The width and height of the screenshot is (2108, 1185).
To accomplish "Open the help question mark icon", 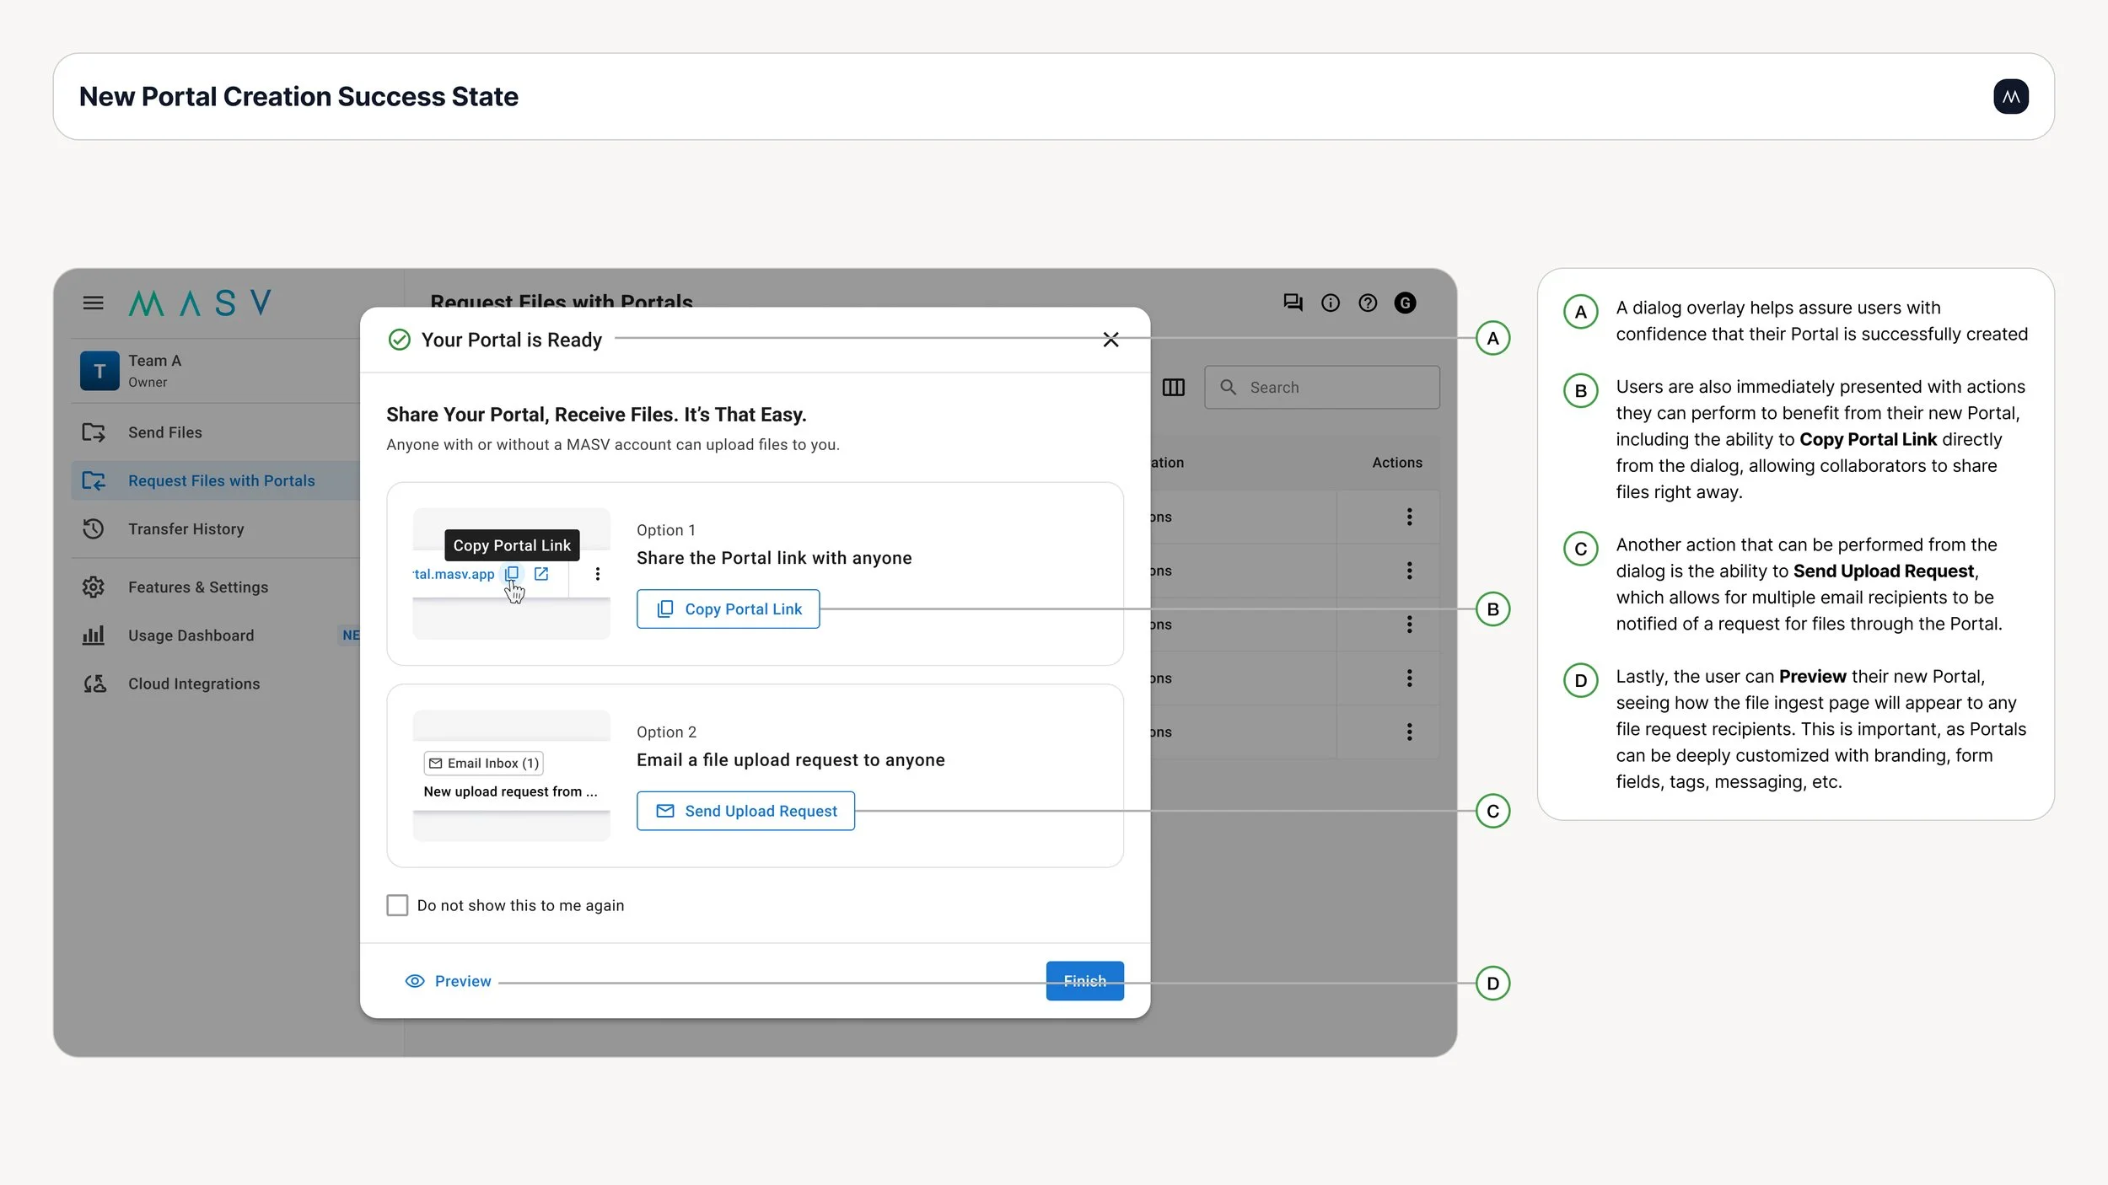I will click(1368, 303).
